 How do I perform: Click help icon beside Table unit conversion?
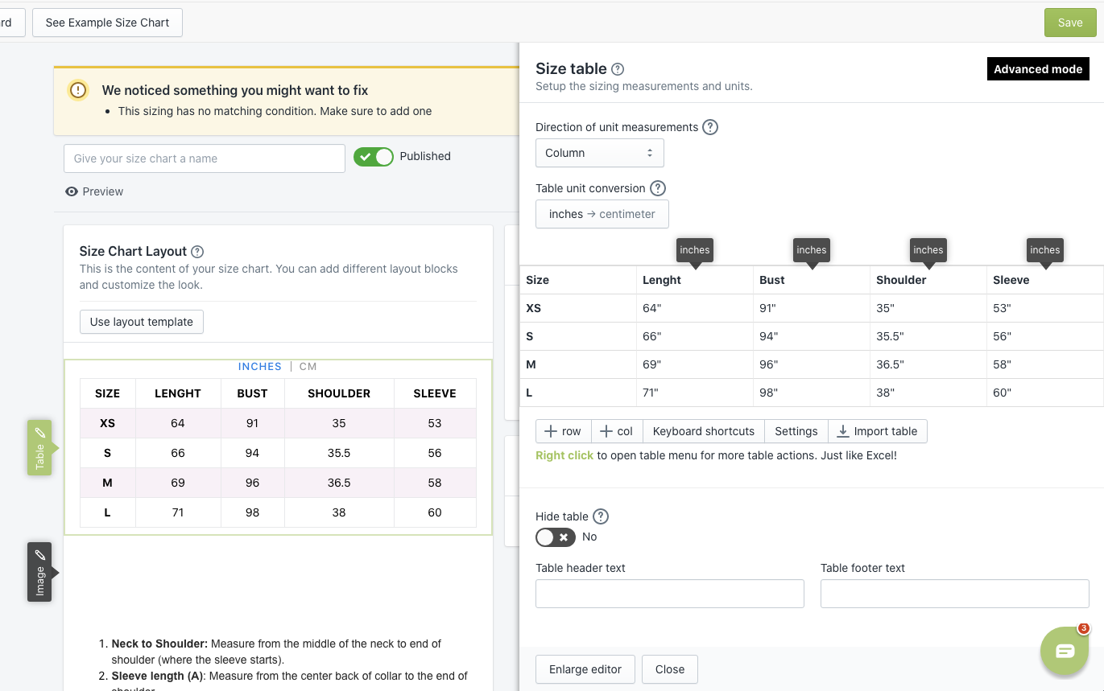[x=658, y=188]
